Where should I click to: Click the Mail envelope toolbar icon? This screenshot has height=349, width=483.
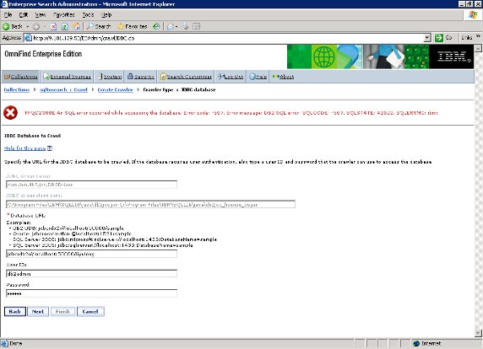[x=171, y=26]
